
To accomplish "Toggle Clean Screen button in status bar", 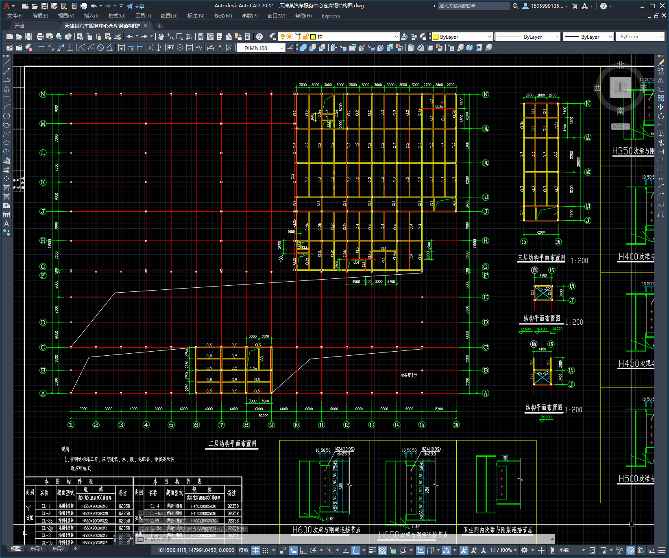I will coord(652,550).
